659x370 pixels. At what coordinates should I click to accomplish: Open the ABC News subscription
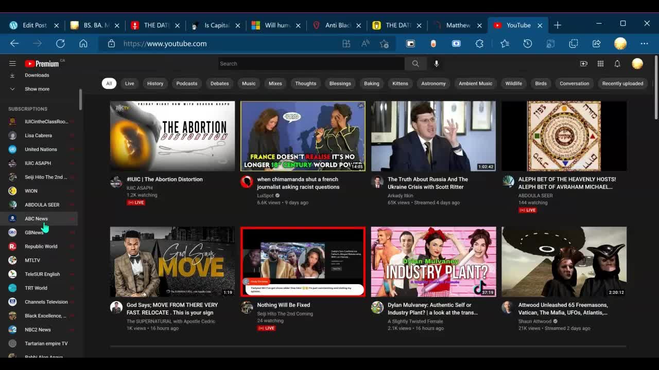pyautogui.click(x=39, y=218)
